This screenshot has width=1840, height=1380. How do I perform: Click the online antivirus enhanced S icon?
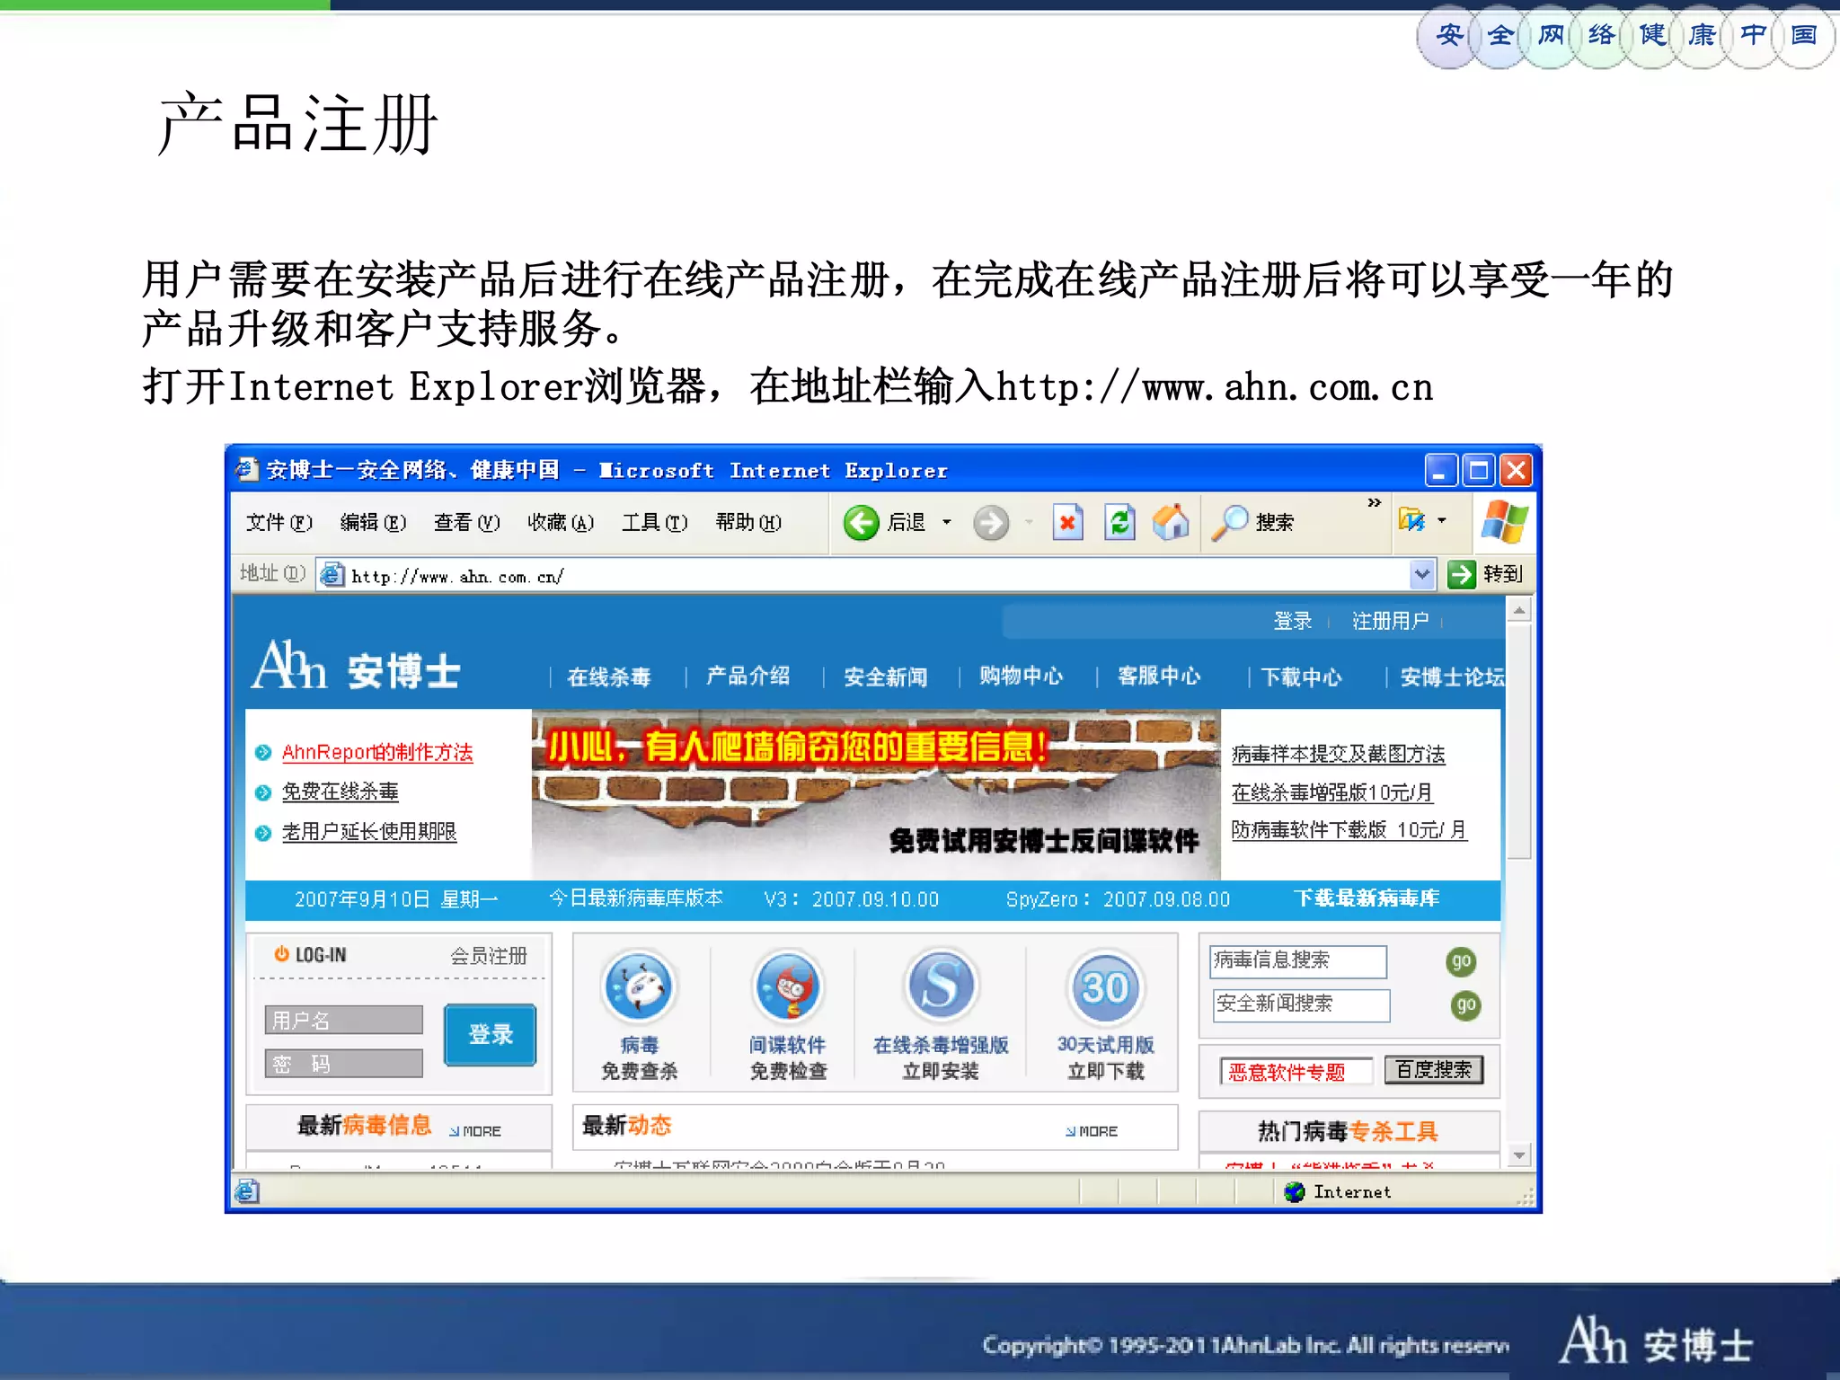[940, 986]
